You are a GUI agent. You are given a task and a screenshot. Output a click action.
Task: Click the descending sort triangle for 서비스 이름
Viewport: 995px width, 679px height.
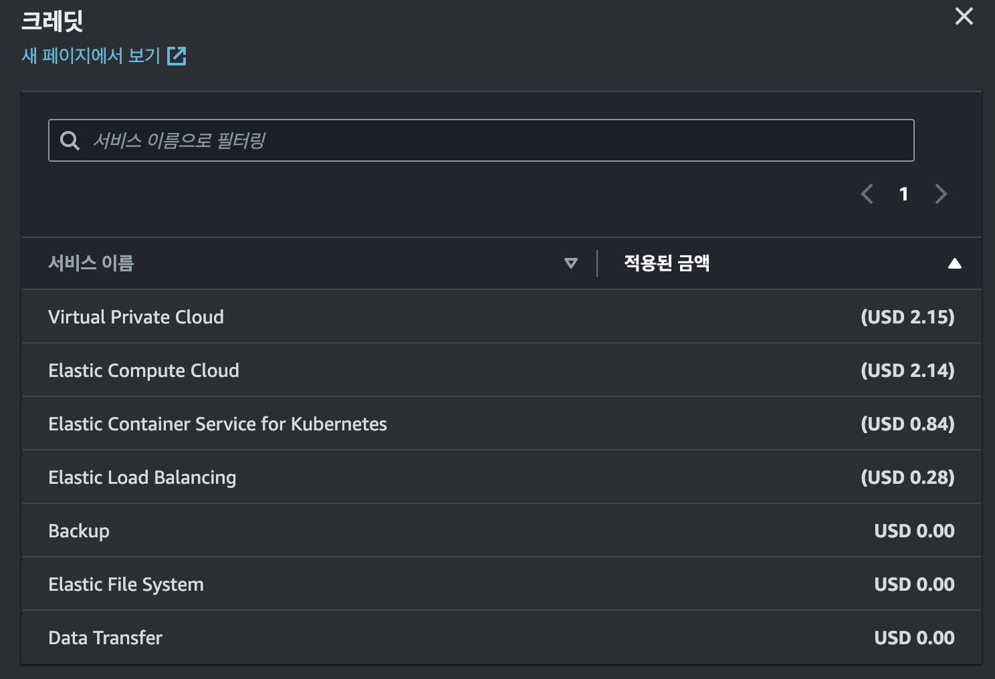[x=570, y=263]
